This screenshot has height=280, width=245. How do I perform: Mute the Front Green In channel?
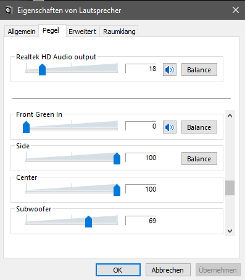(170, 127)
